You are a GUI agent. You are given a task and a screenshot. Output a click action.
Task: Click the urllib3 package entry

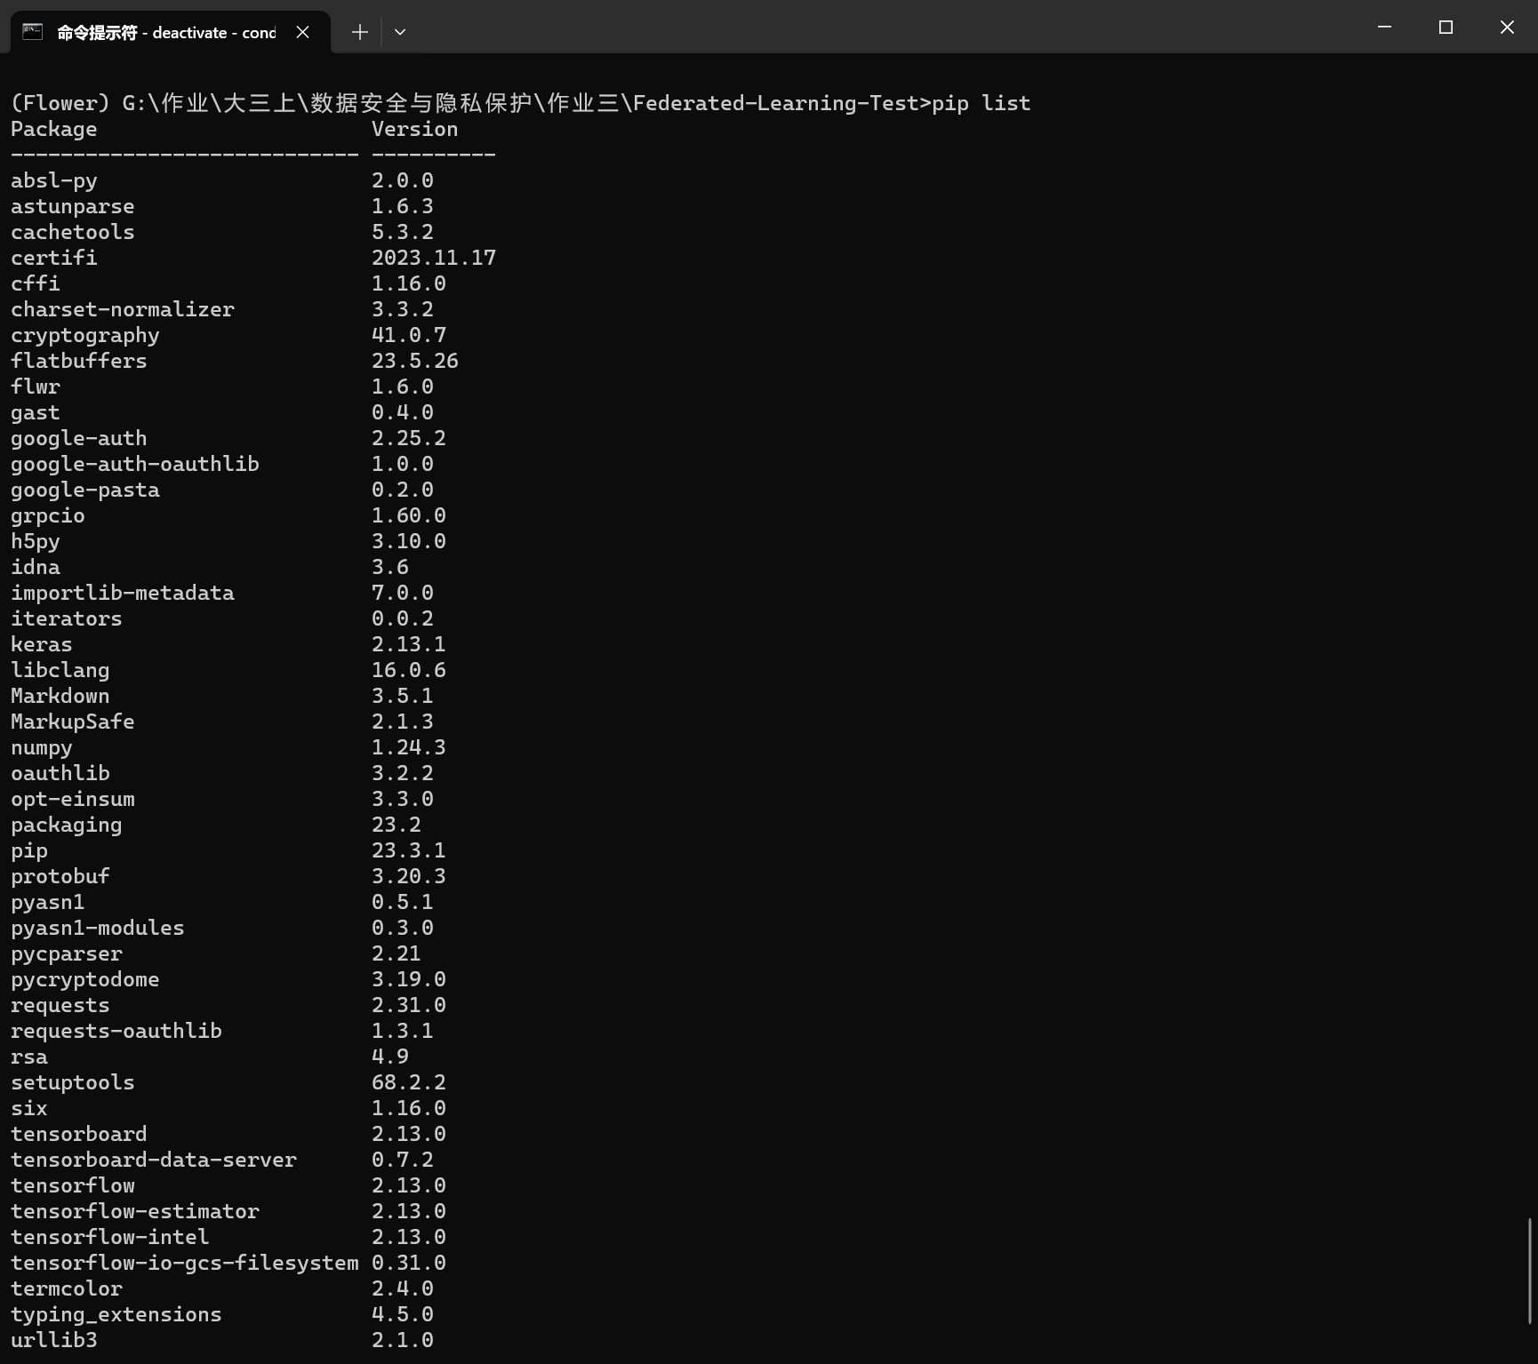tap(54, 1340)
